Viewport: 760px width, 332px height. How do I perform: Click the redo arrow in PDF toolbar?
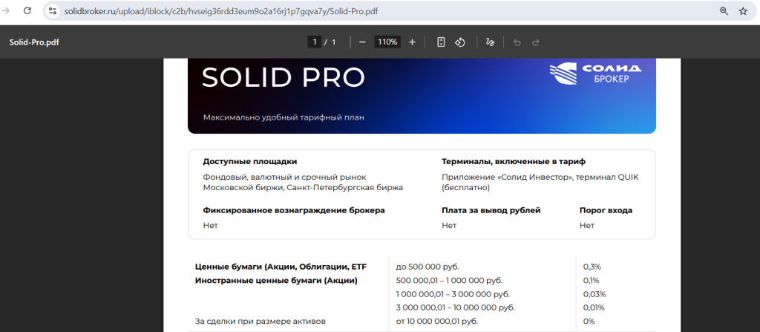click(x=536, y=42)
